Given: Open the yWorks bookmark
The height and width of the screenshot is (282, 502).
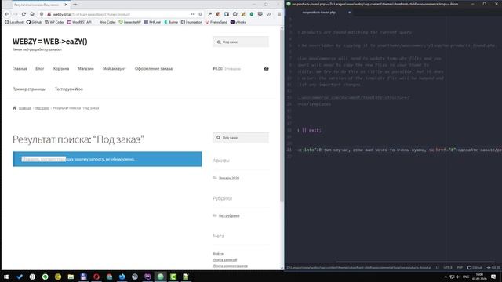Looking at the screenshot, I should (x=238, y=22).
